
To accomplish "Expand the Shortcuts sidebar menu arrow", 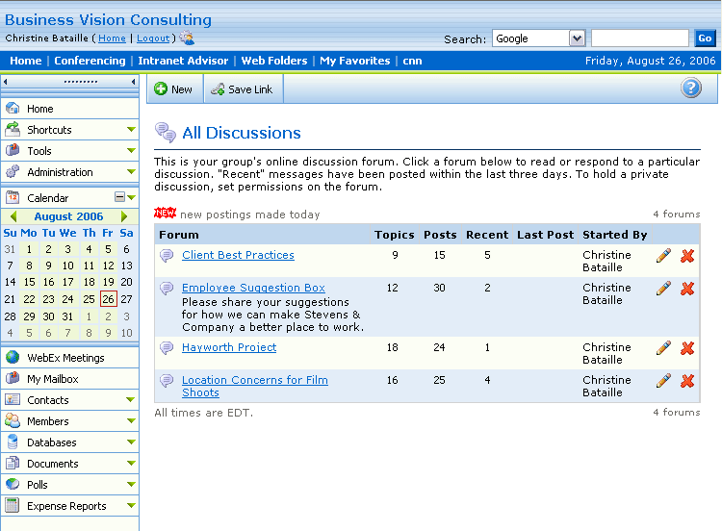I will (x=131, y=130).
